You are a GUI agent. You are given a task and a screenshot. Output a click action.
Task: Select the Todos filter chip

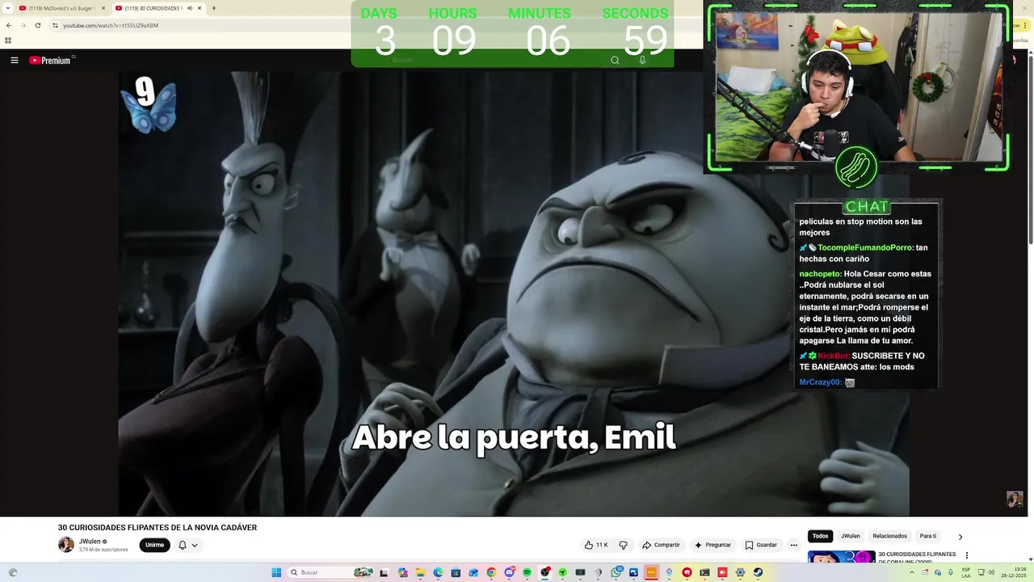(x=820, y=536)
